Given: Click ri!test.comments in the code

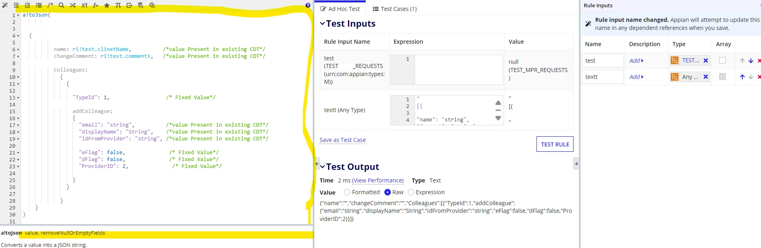Looking at the screenshot, I should pyautogui.click(x=125, y=56).
